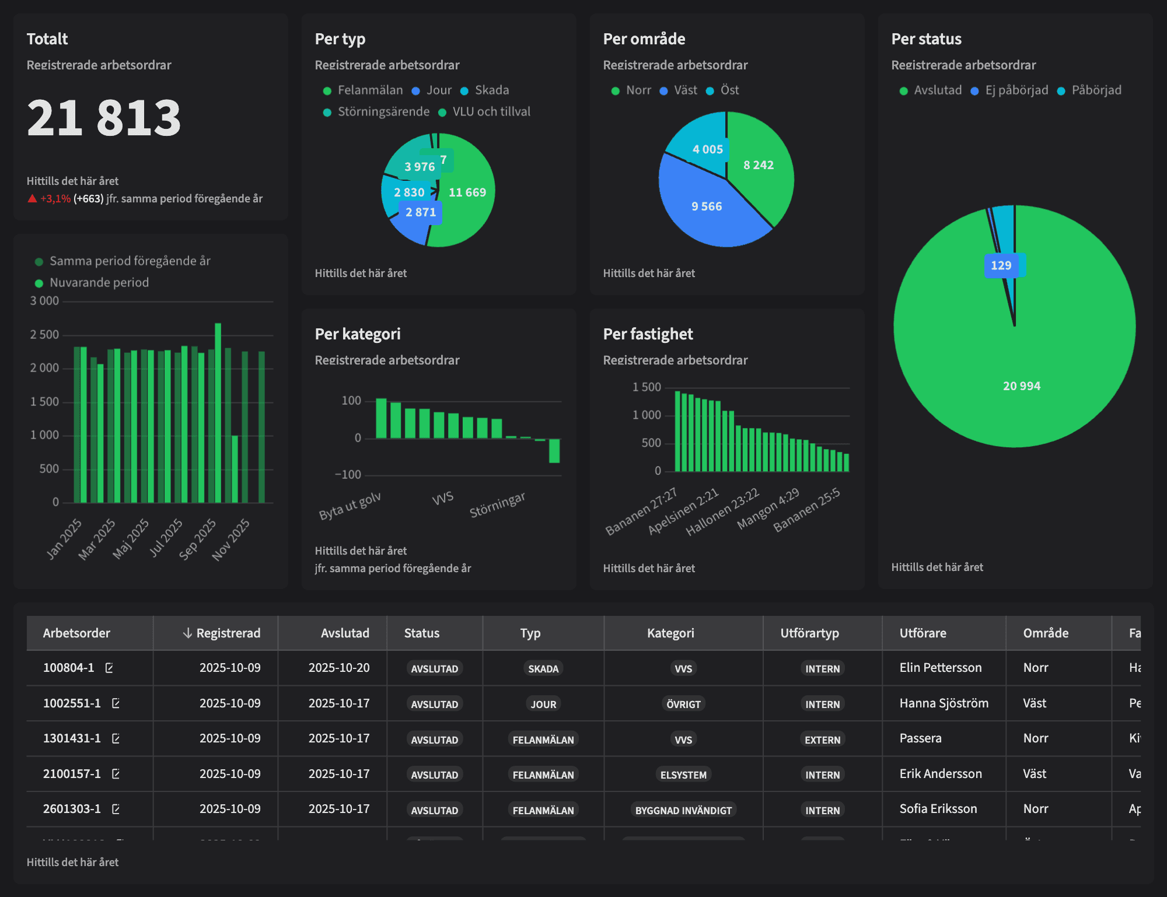Image resolution: width=1167 pixels, height=897 pixels.
Task: Open work order 2601303-1 edit icon
Action: 116,809
